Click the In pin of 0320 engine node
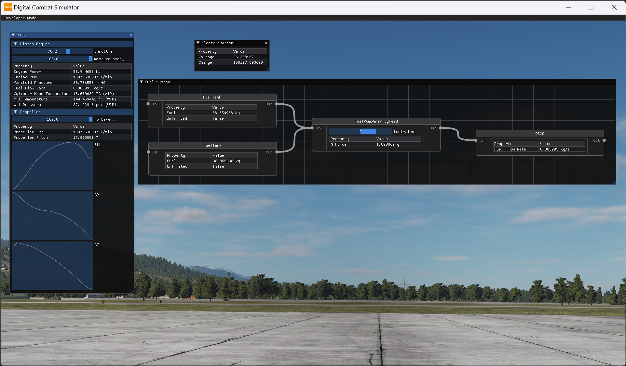Screen dimensions: 626x366 476,140
